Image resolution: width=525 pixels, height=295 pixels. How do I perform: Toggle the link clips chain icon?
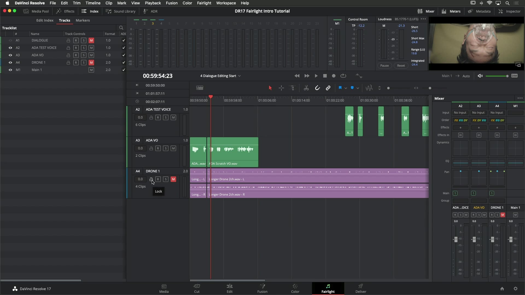pos(328,88)
